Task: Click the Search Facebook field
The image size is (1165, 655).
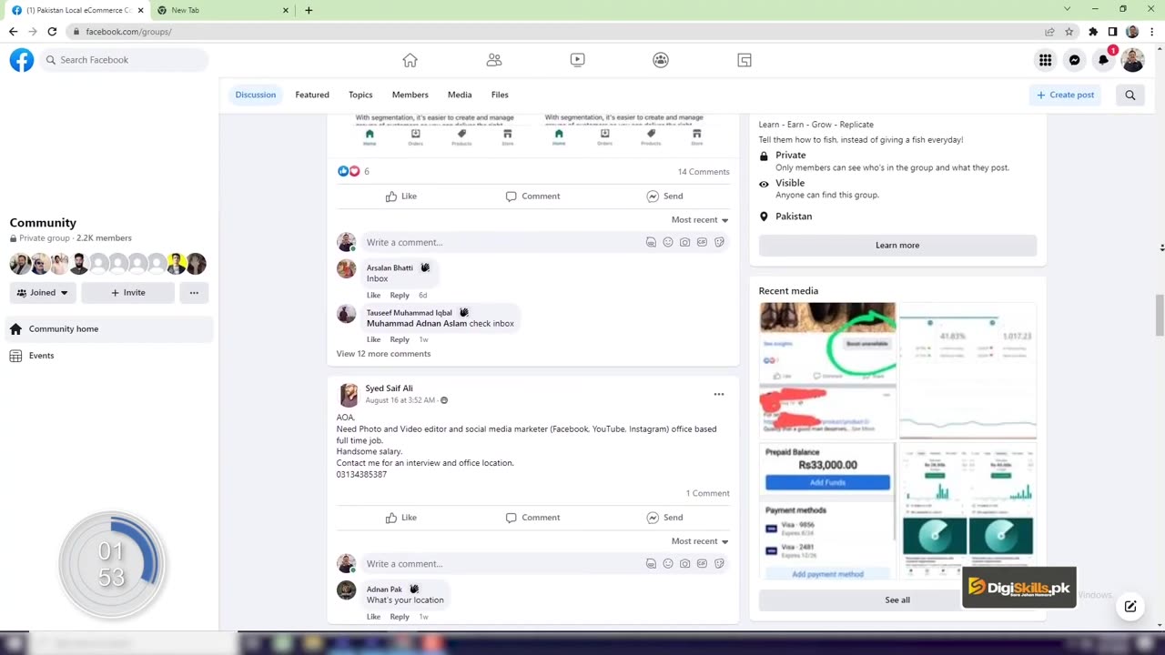Action: click(124, 60)
